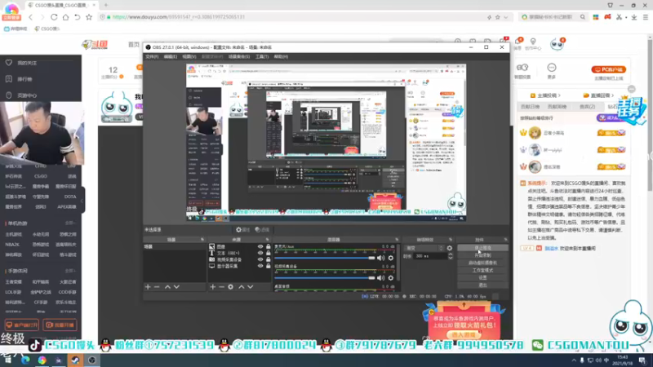Open scene transition properties gear icon
653x367 pixels.
(450, 248)
